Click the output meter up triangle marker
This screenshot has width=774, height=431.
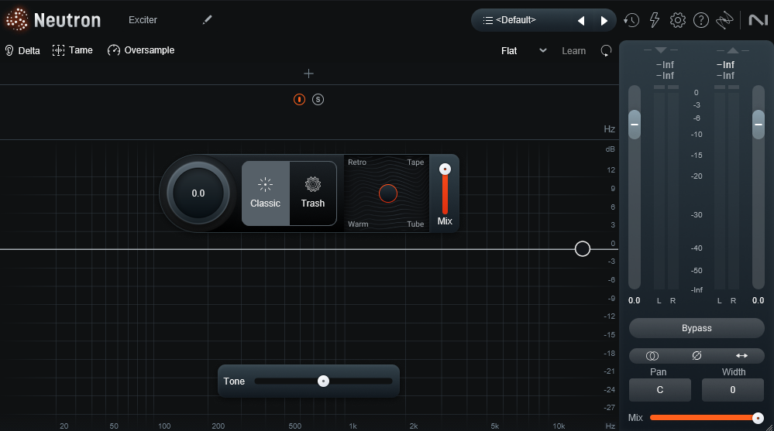[733, 50]
